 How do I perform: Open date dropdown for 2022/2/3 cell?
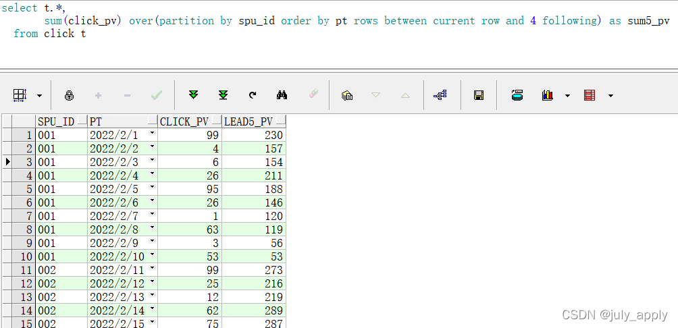[152, 160]
